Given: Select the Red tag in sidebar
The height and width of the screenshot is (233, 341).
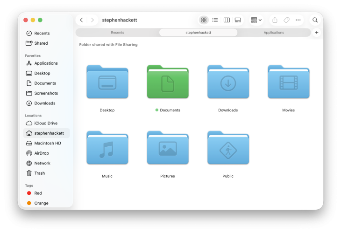Looking at the screenshot, I should (38, 193).
